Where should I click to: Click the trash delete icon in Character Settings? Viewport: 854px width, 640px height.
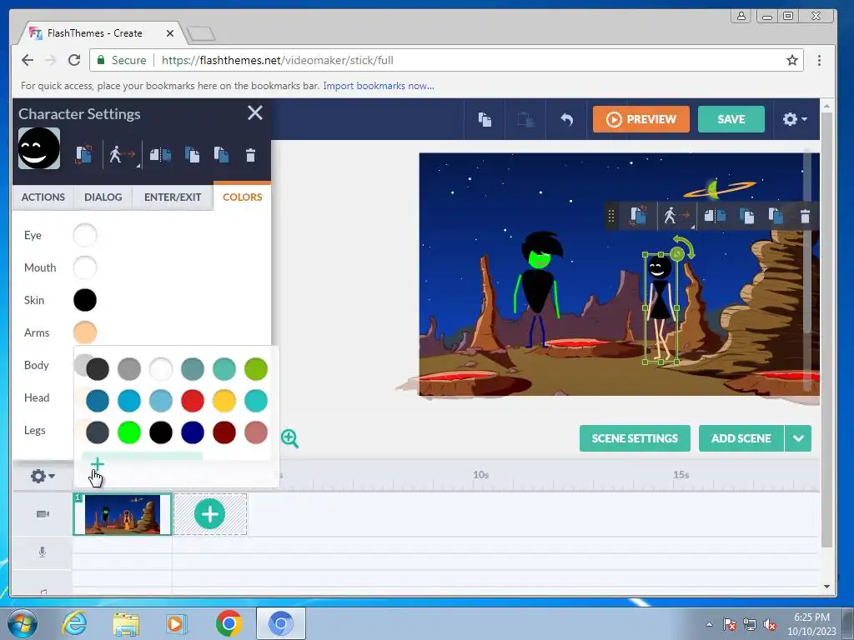click(x=250, y=156)
